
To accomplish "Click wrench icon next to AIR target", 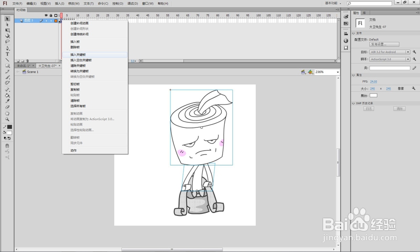I will [x=414, y=52].
